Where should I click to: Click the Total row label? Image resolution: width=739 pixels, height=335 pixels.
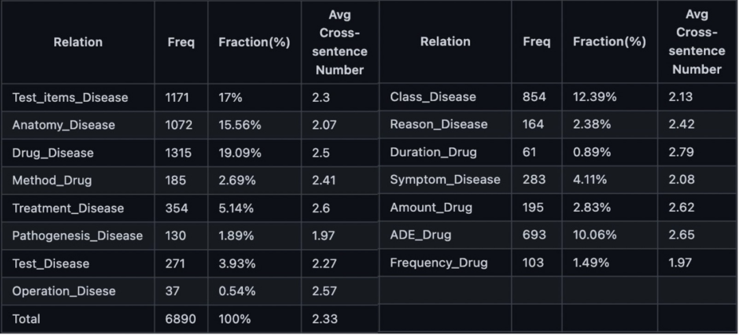point(26,319)
